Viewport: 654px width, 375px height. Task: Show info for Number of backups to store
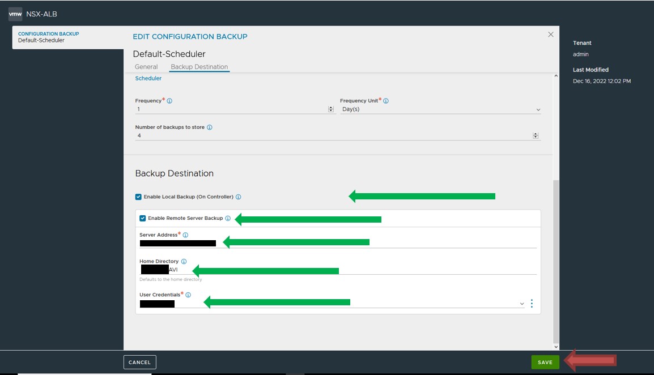(x=209, y=127)
